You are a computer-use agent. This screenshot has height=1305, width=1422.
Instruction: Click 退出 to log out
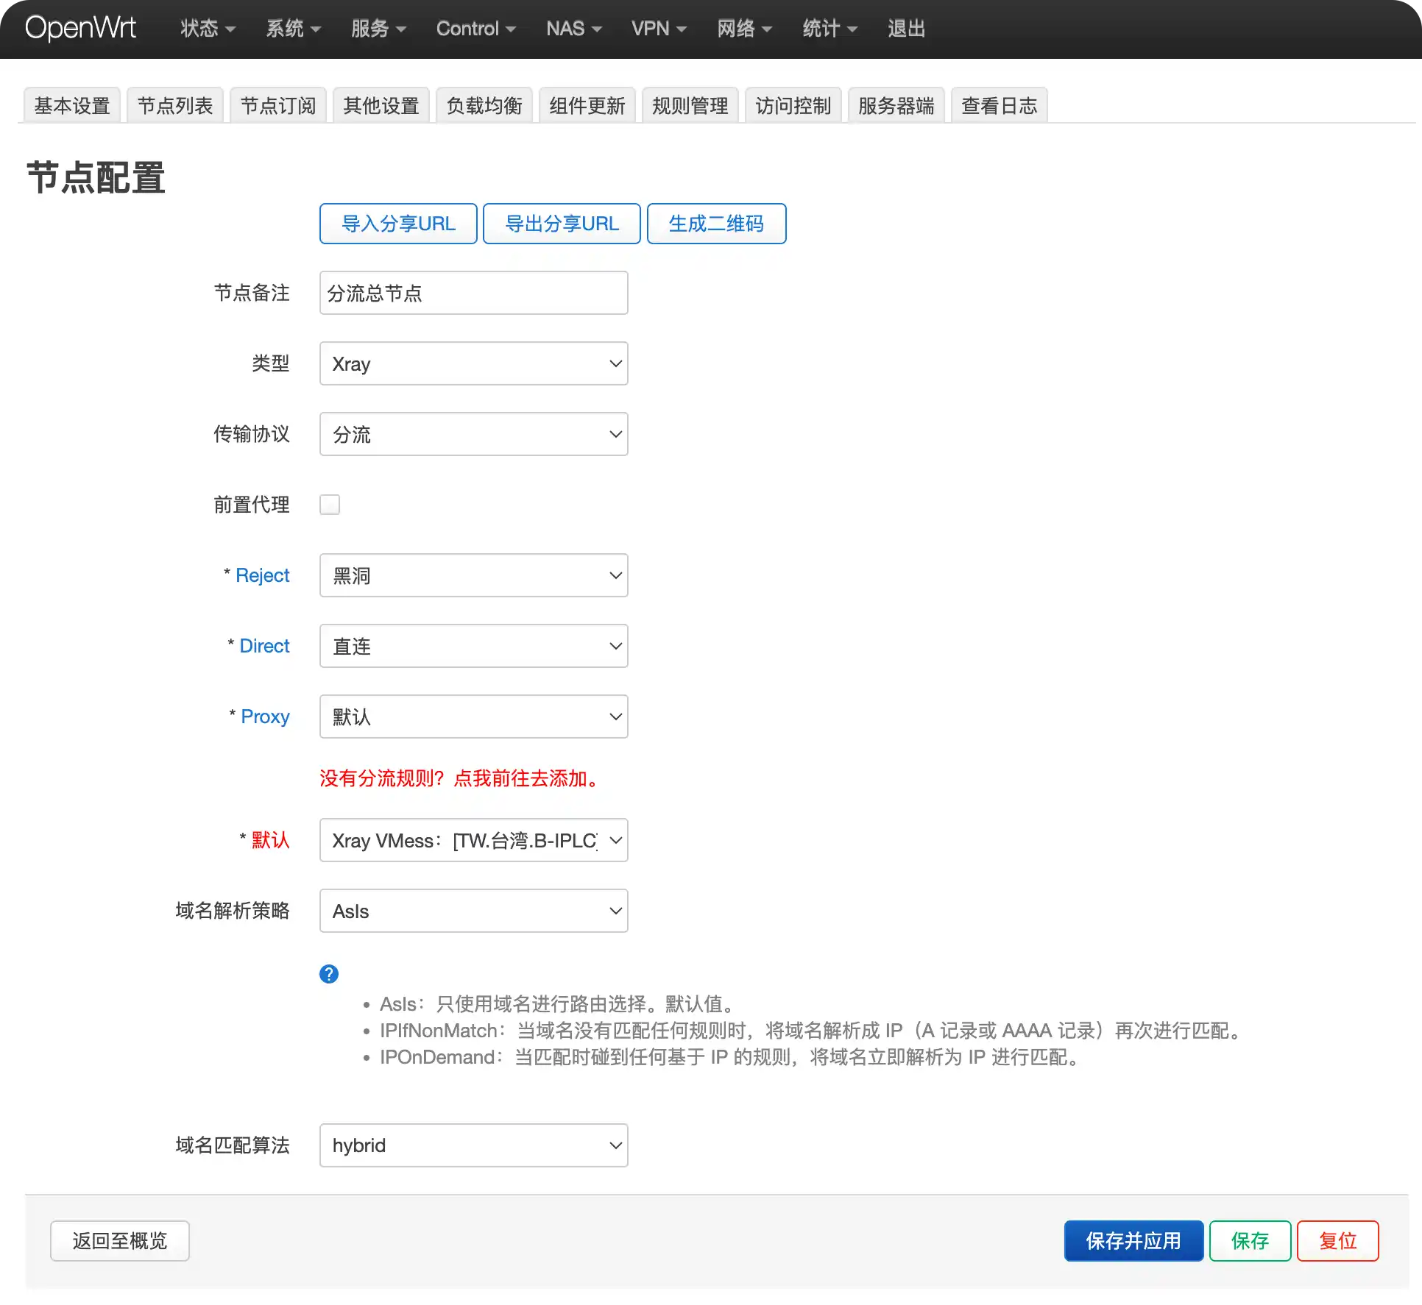(x=906, y=29)
